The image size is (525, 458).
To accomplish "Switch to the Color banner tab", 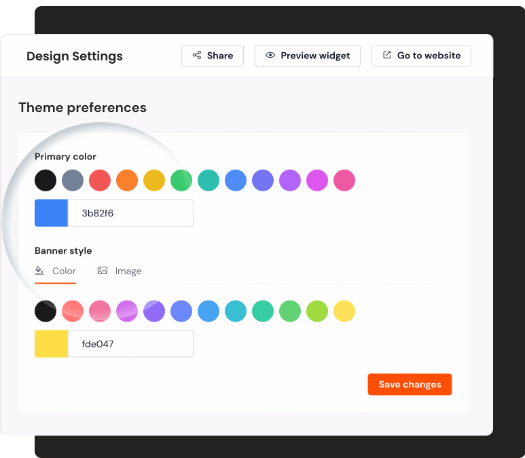I will click(x=56, y=271).
